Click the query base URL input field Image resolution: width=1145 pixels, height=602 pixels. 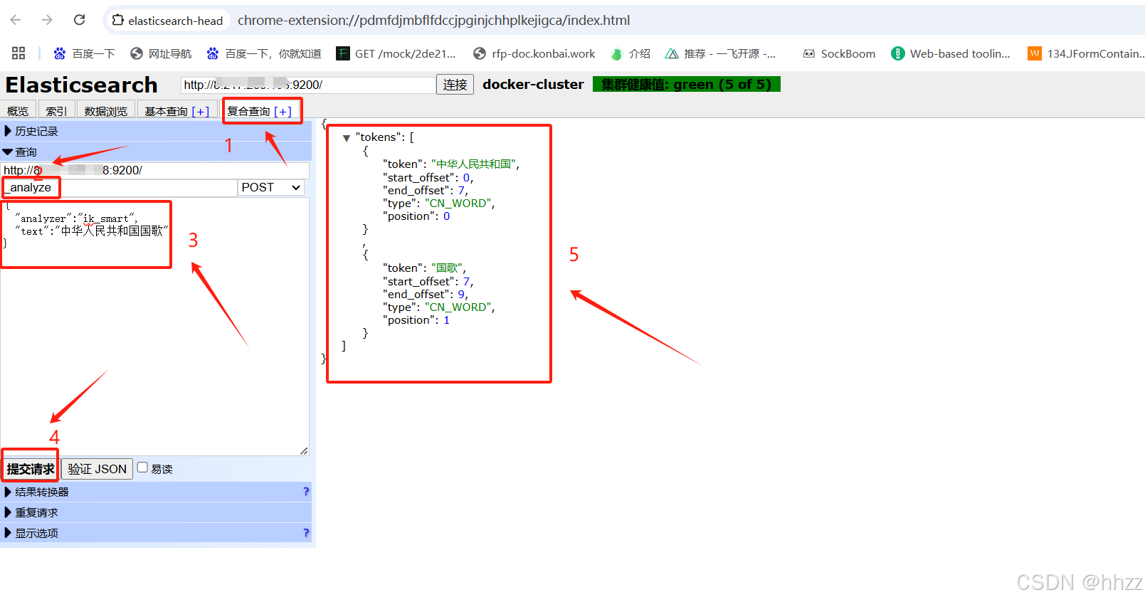155,170
